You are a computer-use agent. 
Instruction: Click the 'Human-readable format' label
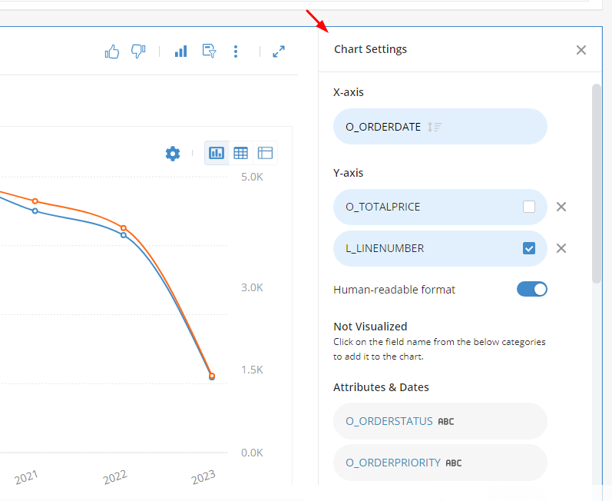(x=394, y=290)
